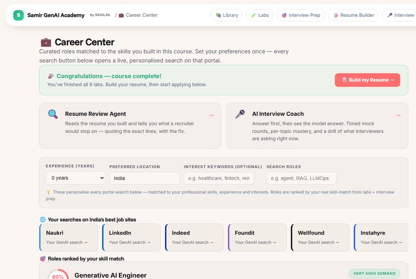Click target icon beside Roles ranked heading
Image resolution: width=416 pixels, height=279 pixels.
(x=43, y=259)
